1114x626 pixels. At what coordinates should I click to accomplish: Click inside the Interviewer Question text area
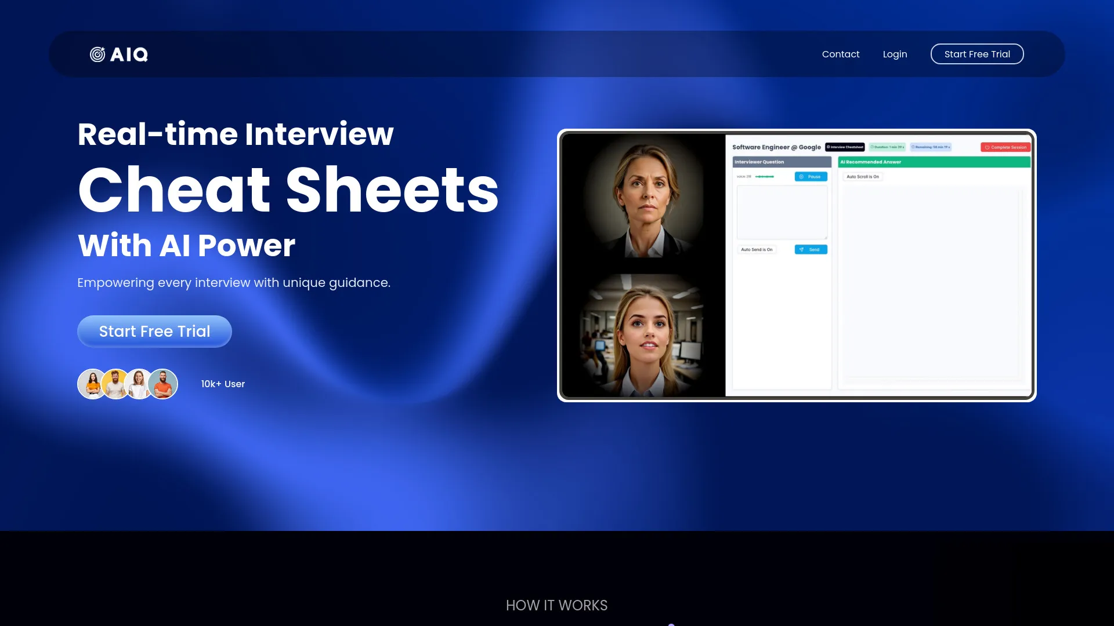tap(782, 212)
